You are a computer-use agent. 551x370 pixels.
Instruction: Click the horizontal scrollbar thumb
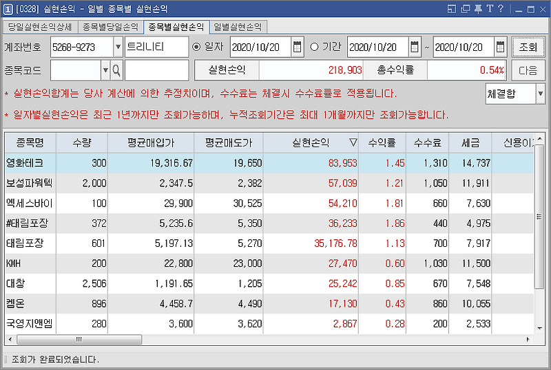pyautogui.click(x=79, y=340)
